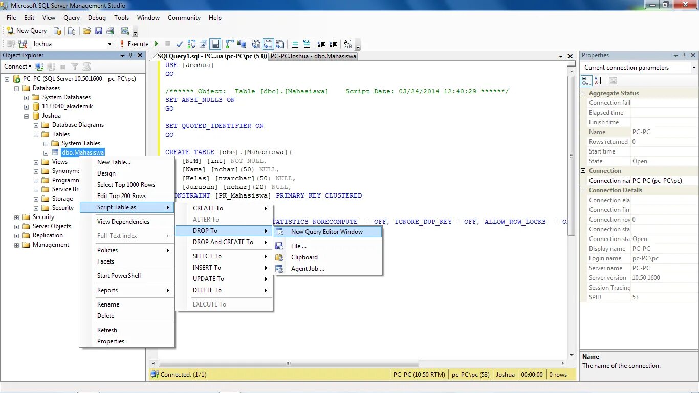This screenshot has width=699, height=393.
Task: Open the Connect dropdown in Object Explorer
Action: click(18, 67)
